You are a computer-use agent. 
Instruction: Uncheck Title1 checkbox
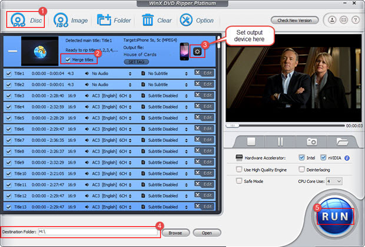(9, 73)
